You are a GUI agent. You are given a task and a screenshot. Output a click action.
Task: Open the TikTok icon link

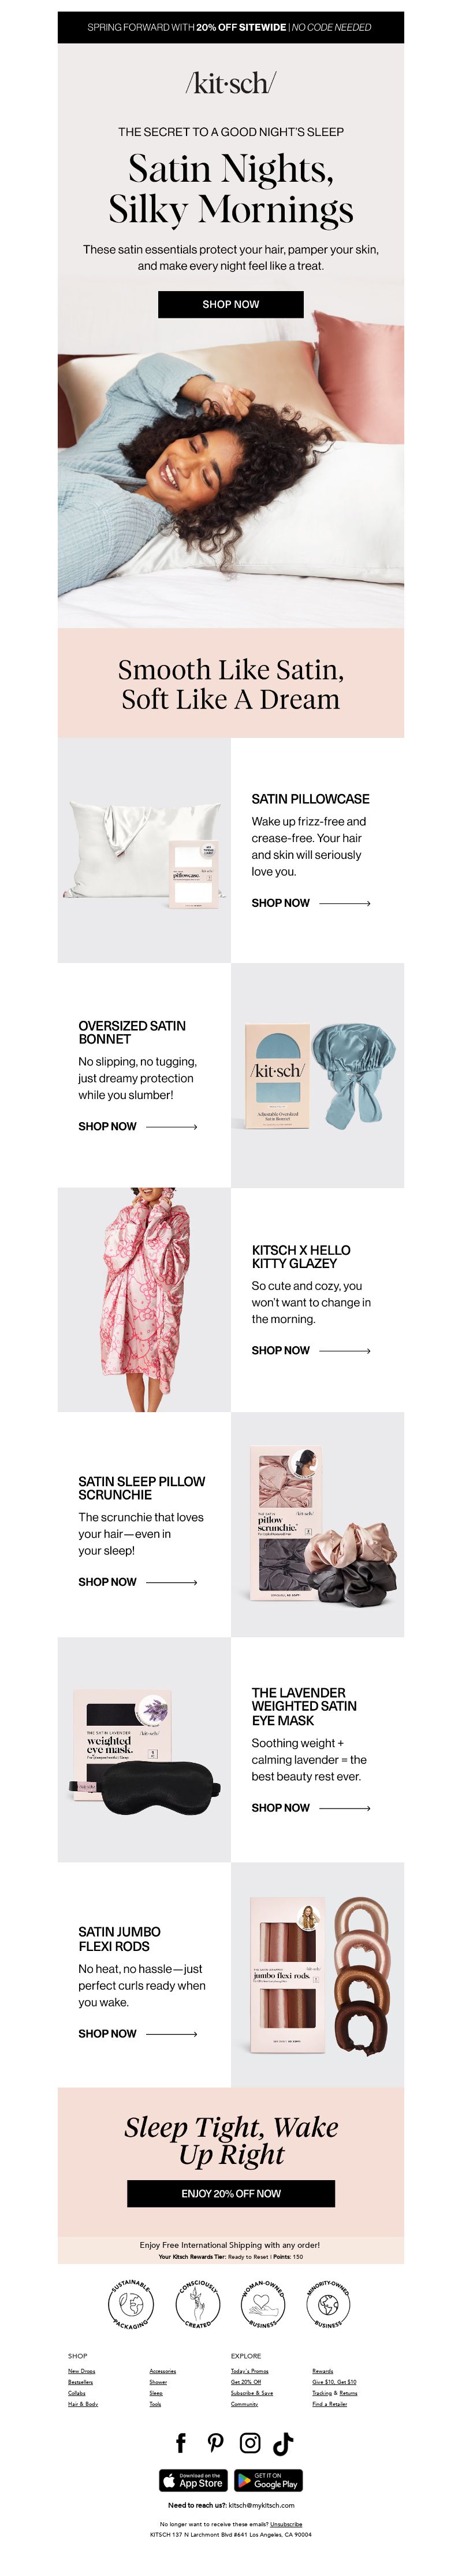(284, 2443)
